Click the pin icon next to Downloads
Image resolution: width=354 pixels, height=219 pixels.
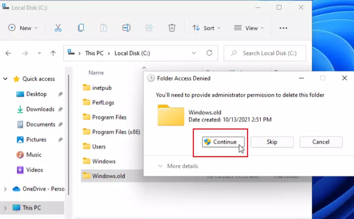(x=60, y=109)
